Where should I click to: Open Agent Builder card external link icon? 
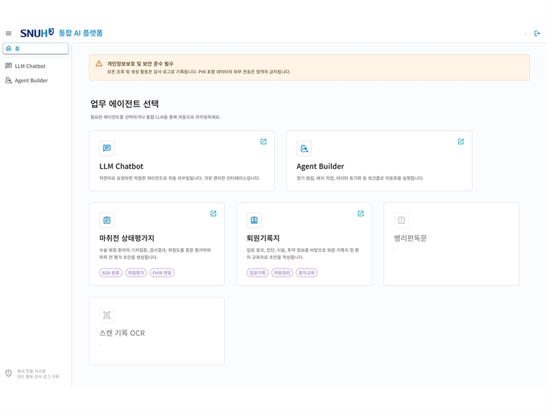tap(460, 141)
